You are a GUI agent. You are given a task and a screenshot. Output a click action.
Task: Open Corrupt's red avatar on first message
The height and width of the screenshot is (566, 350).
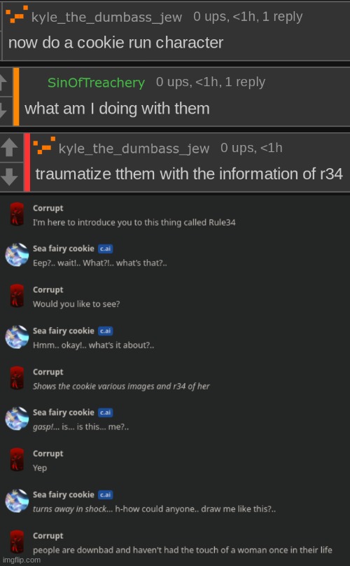click(17, 214)
